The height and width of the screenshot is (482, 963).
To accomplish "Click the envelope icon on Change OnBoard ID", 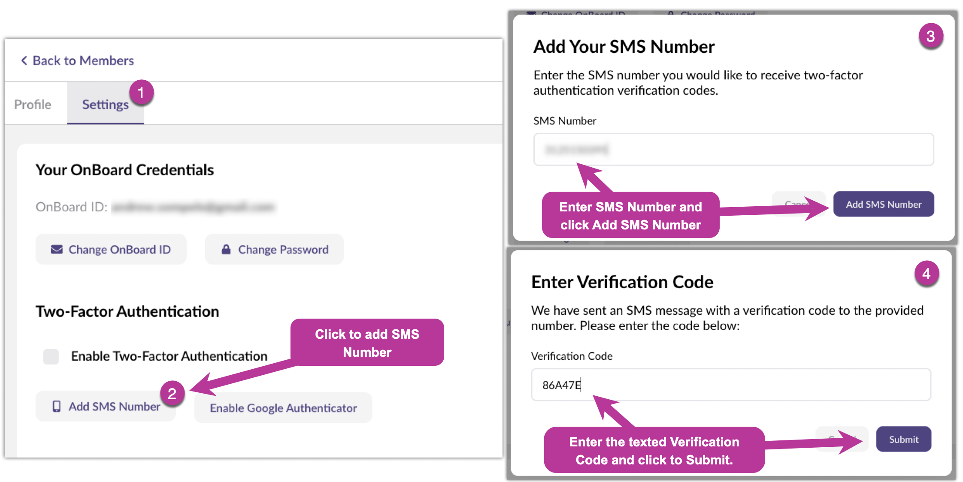I will coord(57,250).
